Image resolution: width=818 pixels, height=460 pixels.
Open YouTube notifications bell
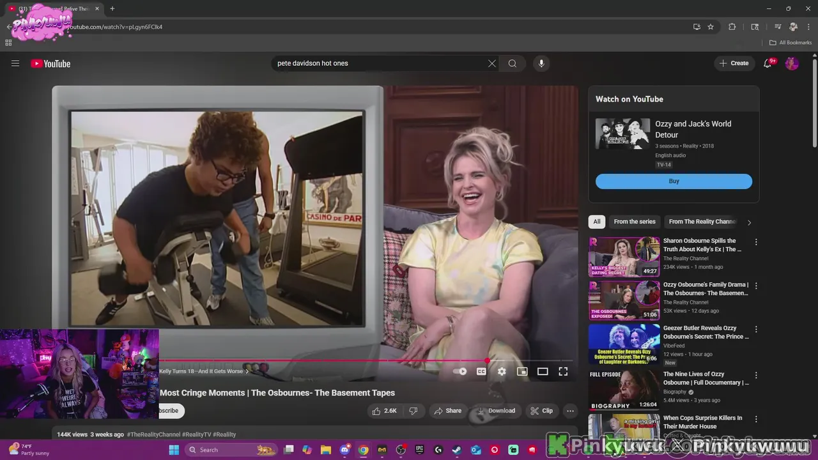coord(768,63)
